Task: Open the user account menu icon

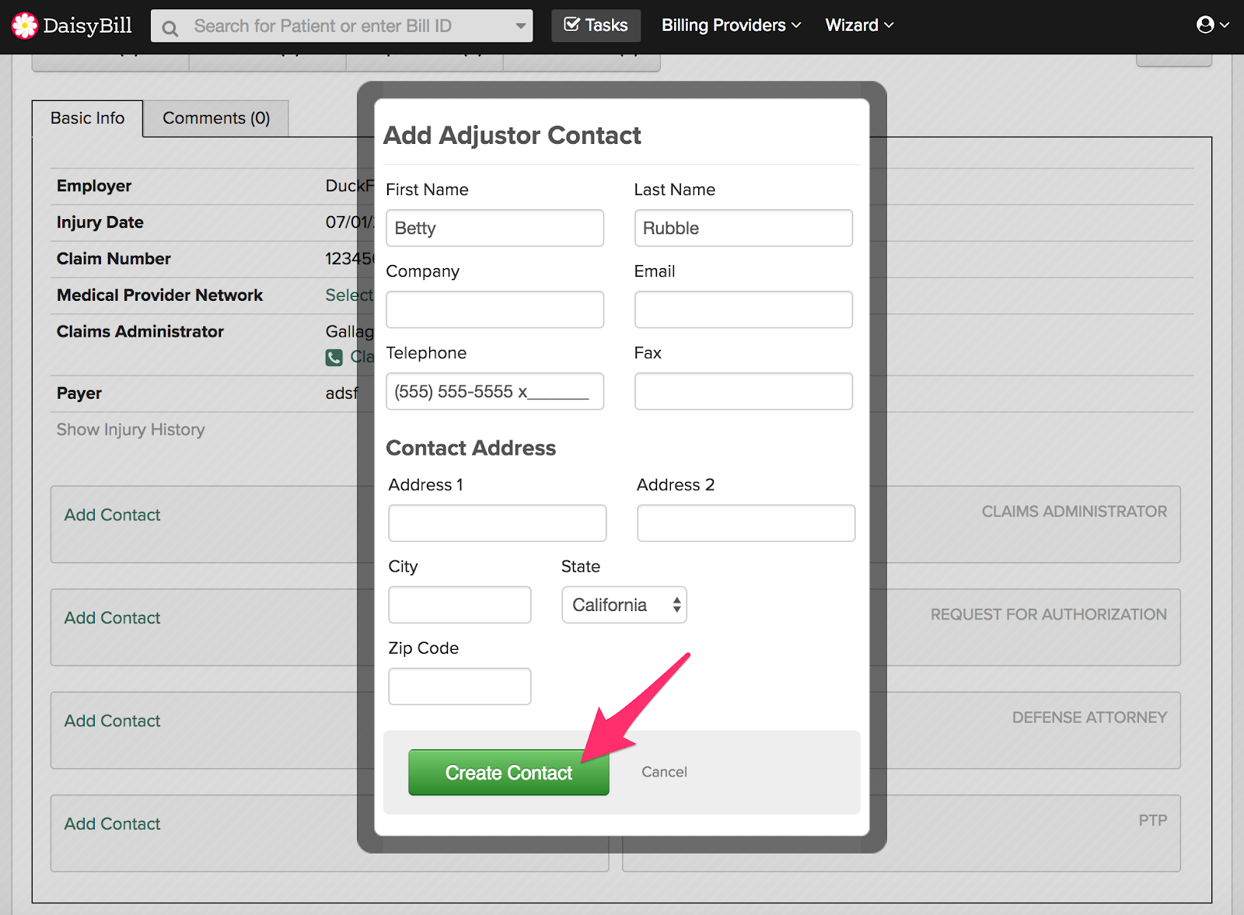Action: 1212,25
